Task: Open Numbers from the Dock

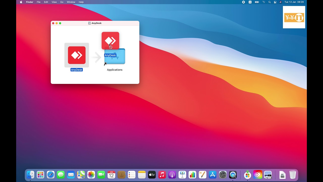Action: pyautogui.click(x=192, y=175)
